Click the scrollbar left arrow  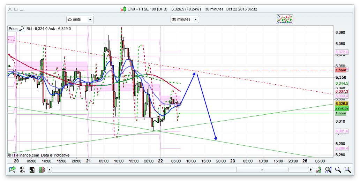pyautogui.click(x=50, y=170)
